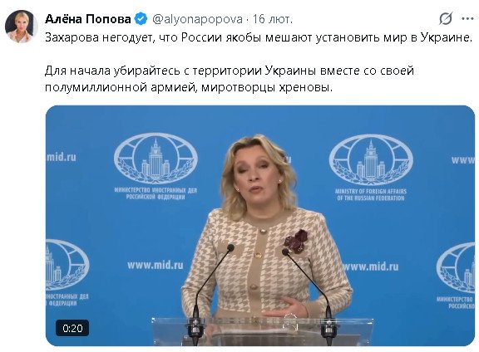Click the blue verified checkmark badge
The height and width of the screenshot is (352, 479).
[x=141, y=19]
